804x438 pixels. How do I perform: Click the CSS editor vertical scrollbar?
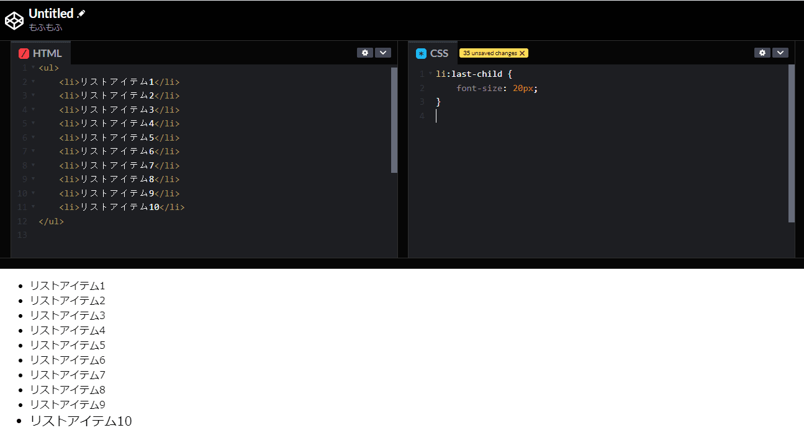coord(792,142)
